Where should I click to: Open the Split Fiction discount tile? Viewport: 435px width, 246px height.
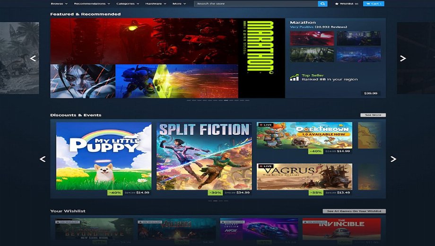[x=204, y=156]
